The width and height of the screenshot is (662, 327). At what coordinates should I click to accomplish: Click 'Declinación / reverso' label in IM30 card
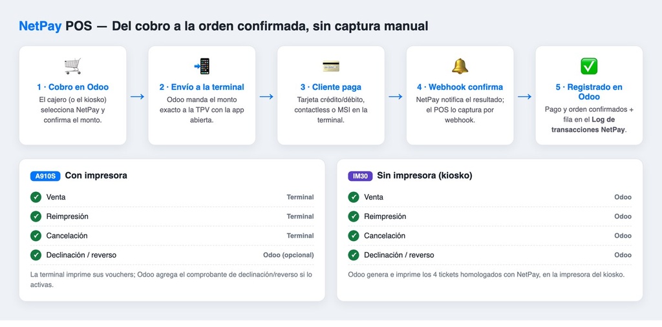[x=399, y=255]
